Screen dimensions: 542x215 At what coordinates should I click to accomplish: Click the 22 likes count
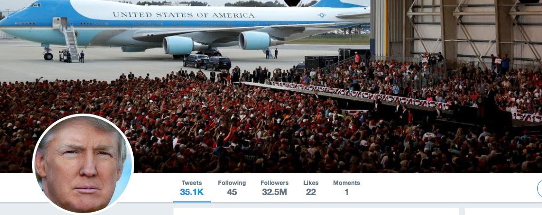click(311, 192)
